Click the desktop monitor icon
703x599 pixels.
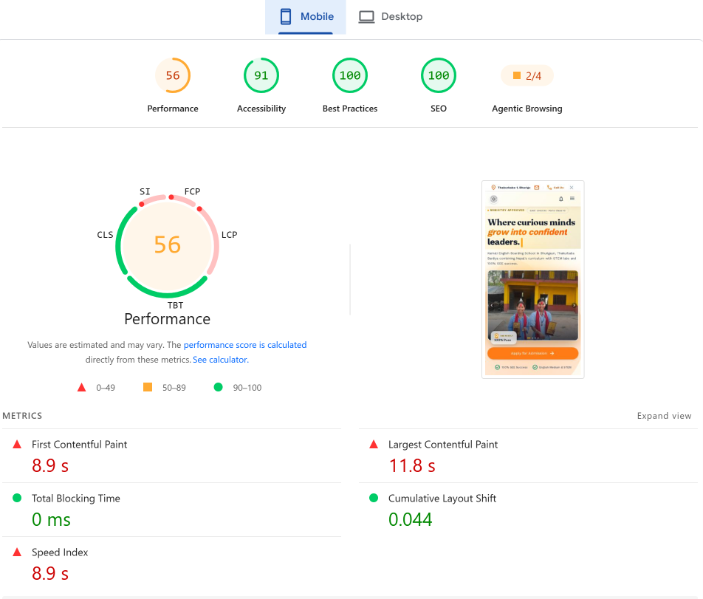[x=366, y=17]
